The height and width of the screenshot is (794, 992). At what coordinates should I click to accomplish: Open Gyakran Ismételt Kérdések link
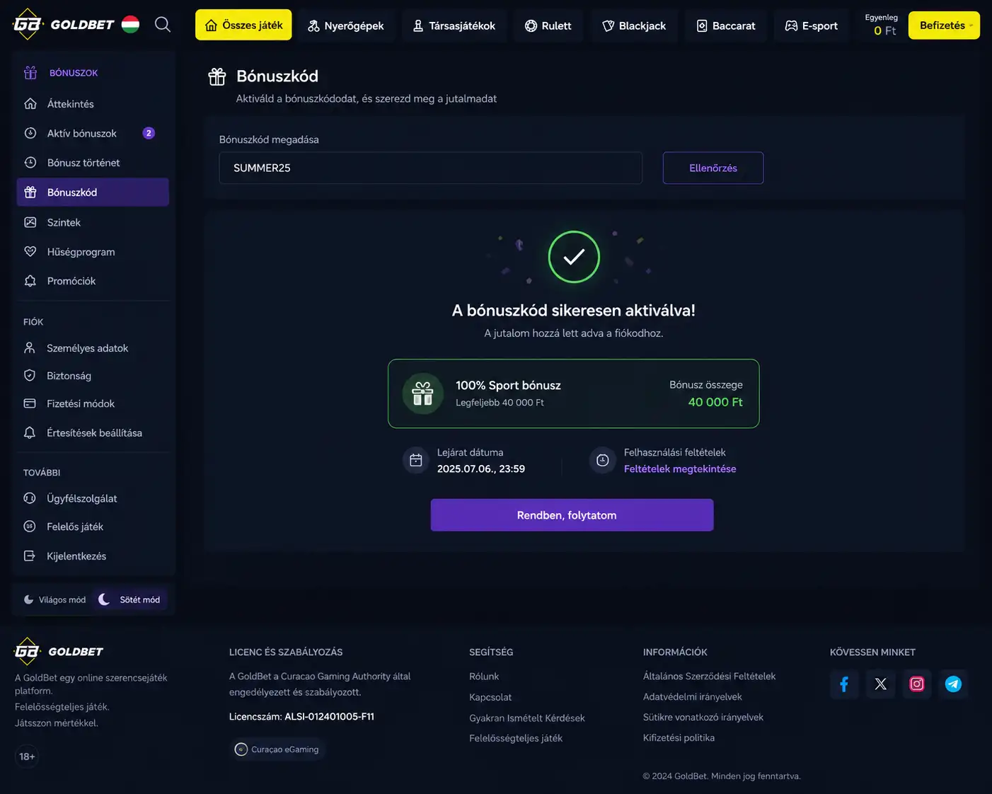click(527, 718)
